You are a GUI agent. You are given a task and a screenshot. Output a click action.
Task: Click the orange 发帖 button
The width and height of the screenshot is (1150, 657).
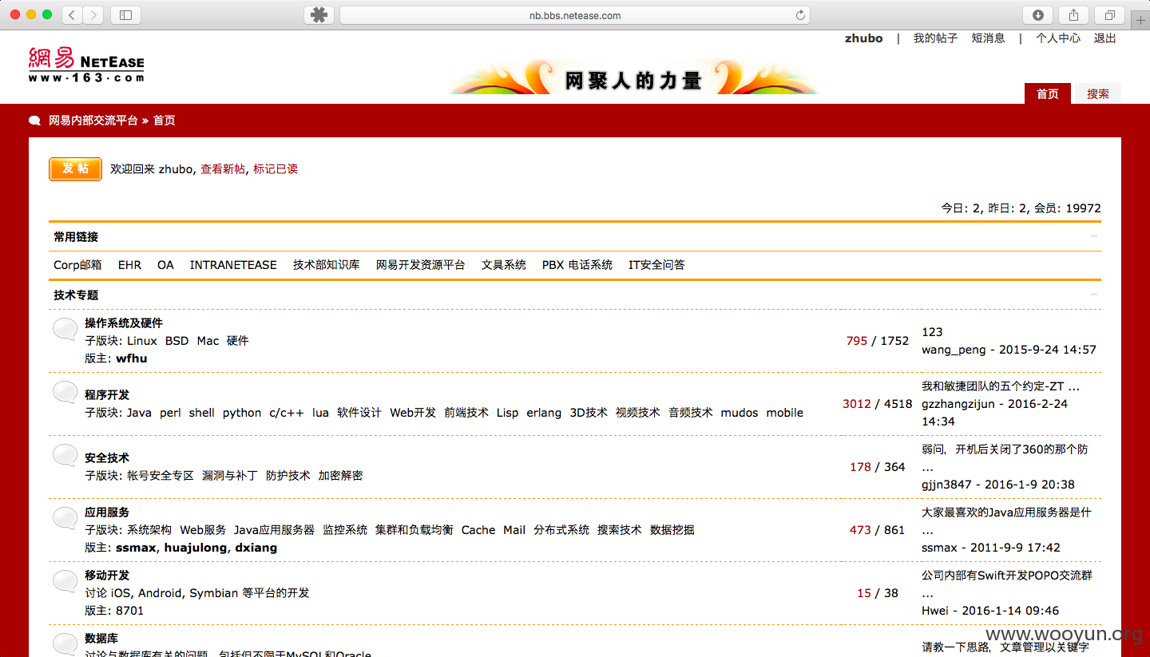click(75, 169)
